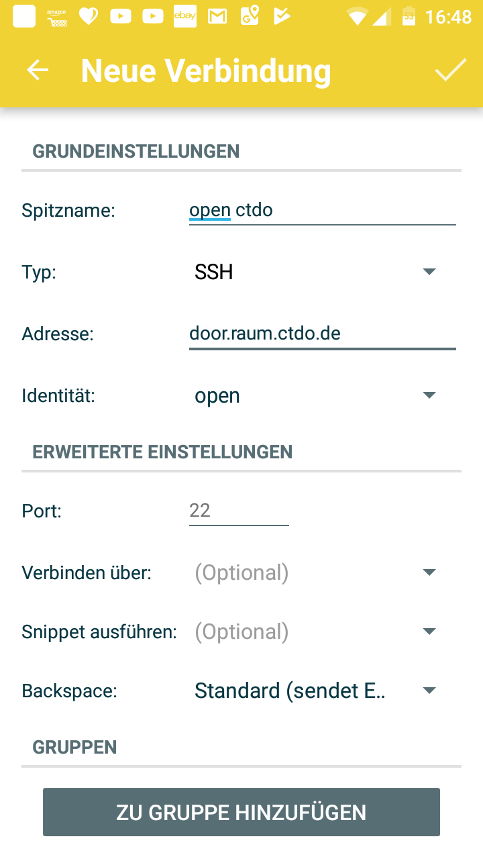483x859 pixels.
Task: Tap the Maps notification icon
Action: 250,17
